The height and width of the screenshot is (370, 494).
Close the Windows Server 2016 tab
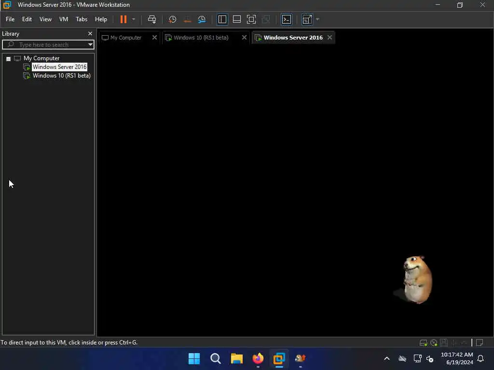click(329, 38)
